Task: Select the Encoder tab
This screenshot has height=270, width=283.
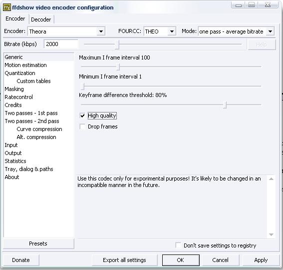Action: (15, 18)
